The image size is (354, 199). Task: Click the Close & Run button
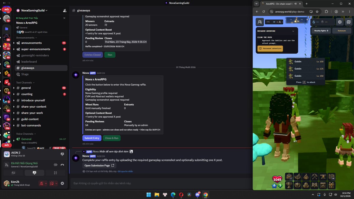point(112,138)
